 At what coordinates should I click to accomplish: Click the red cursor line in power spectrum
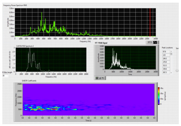(x=150, y=22)
